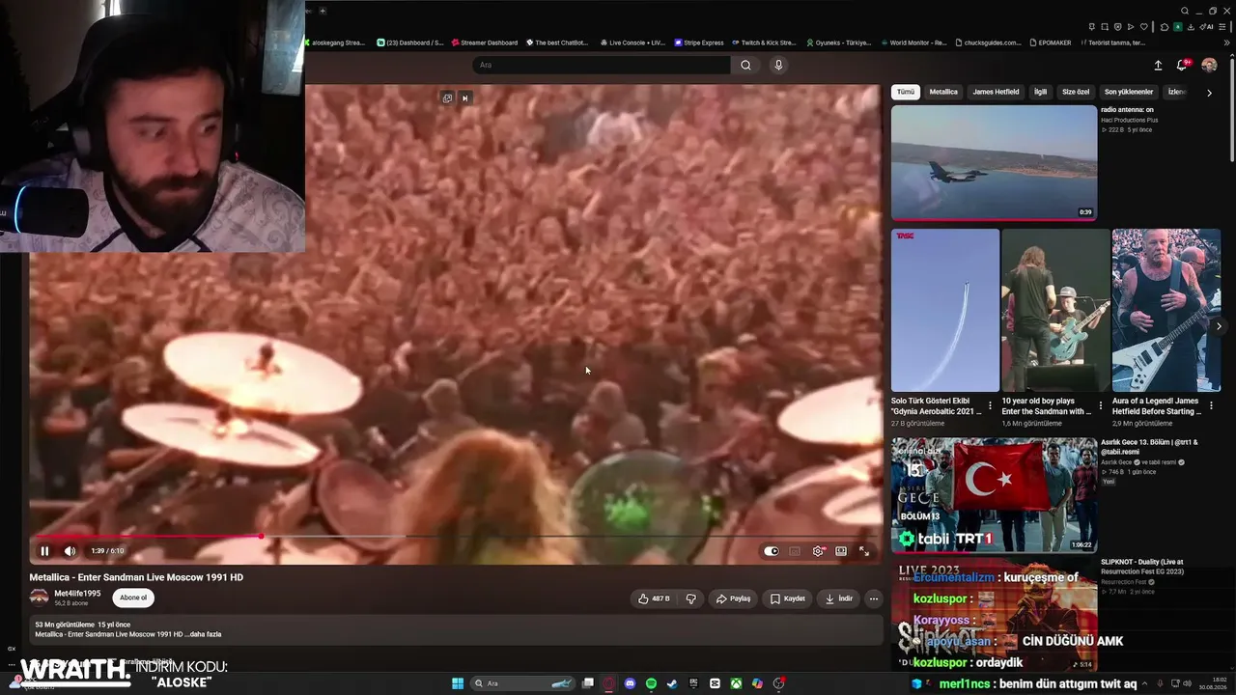This screenshot has width=1236, height=695.
Task: Select the Tümü filter chip
Action: [905, 92]
